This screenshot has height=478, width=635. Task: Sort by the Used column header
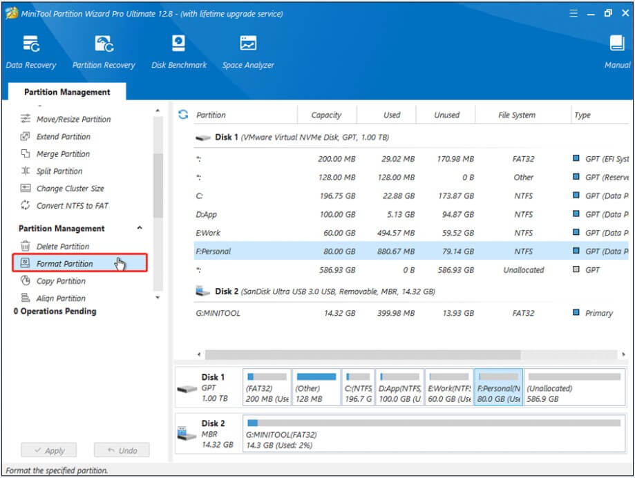[392, 115]
